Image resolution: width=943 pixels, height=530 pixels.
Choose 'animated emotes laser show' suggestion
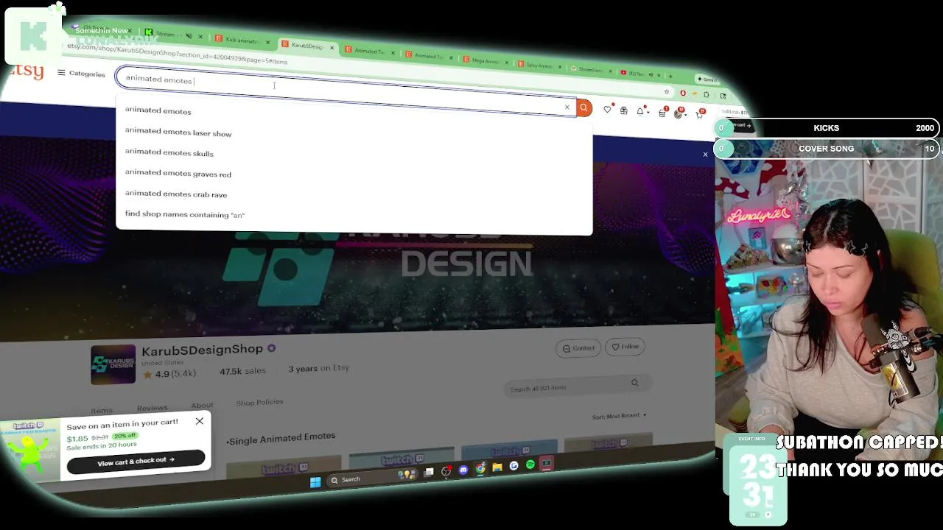coord(178,132)
